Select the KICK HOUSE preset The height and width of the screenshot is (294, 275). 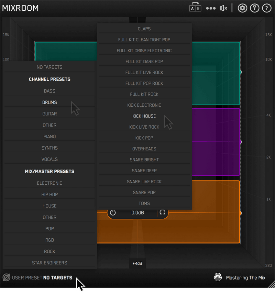click(x=144, y=116)
